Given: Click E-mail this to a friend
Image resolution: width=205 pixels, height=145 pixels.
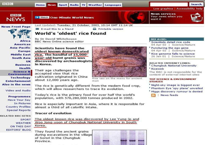Looking at the screenshot, I should pos(57,29).
